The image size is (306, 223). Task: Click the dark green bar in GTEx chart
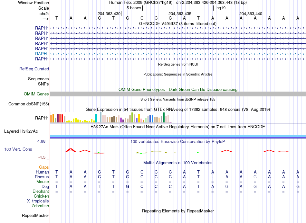coord(164,117)
